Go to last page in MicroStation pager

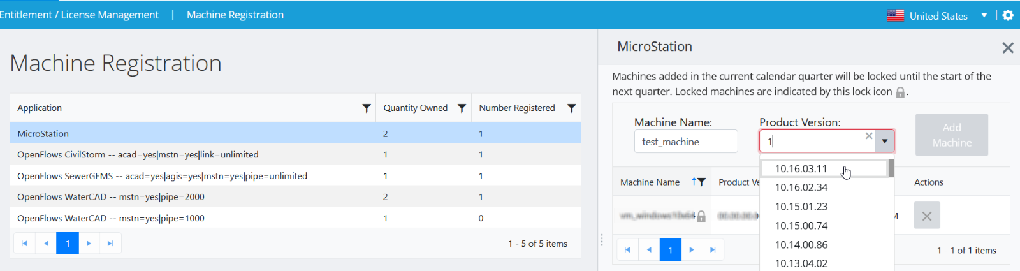coord(713,249)
